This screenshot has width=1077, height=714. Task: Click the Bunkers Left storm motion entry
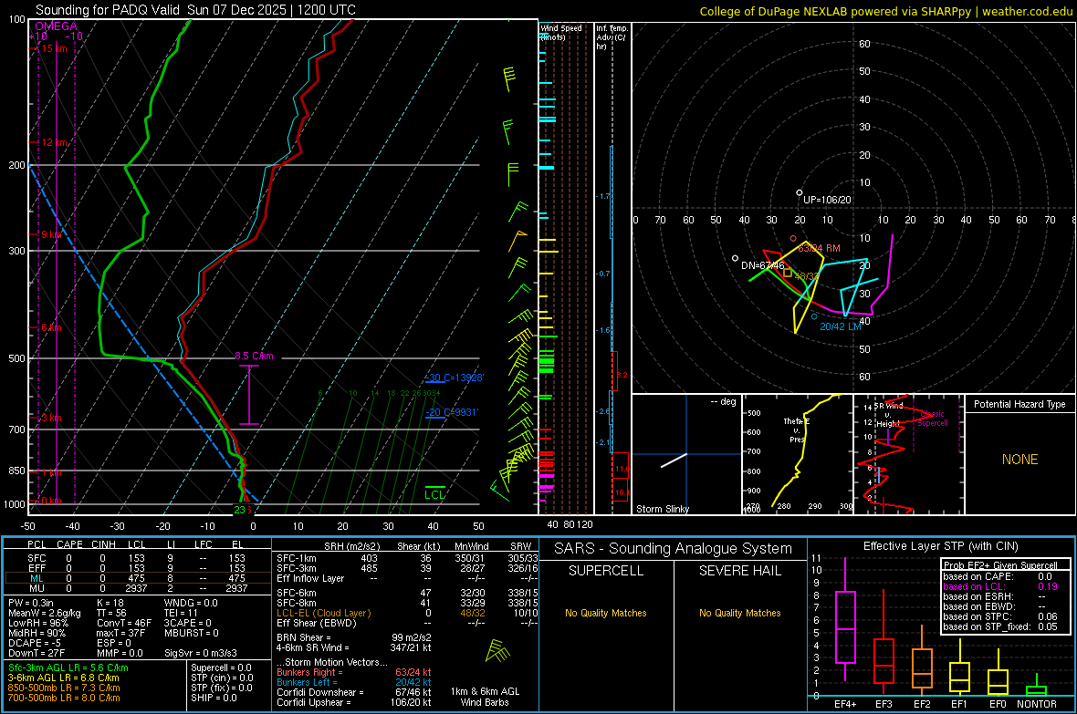[354, 682]
